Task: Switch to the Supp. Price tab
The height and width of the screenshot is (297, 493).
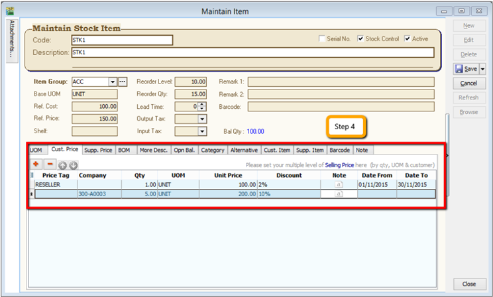Action: click(98, 150)
